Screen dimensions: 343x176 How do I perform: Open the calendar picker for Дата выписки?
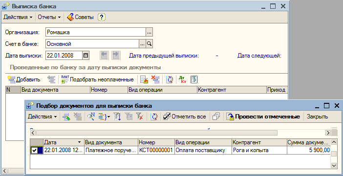pyautogui.click(x=86, y=56)
